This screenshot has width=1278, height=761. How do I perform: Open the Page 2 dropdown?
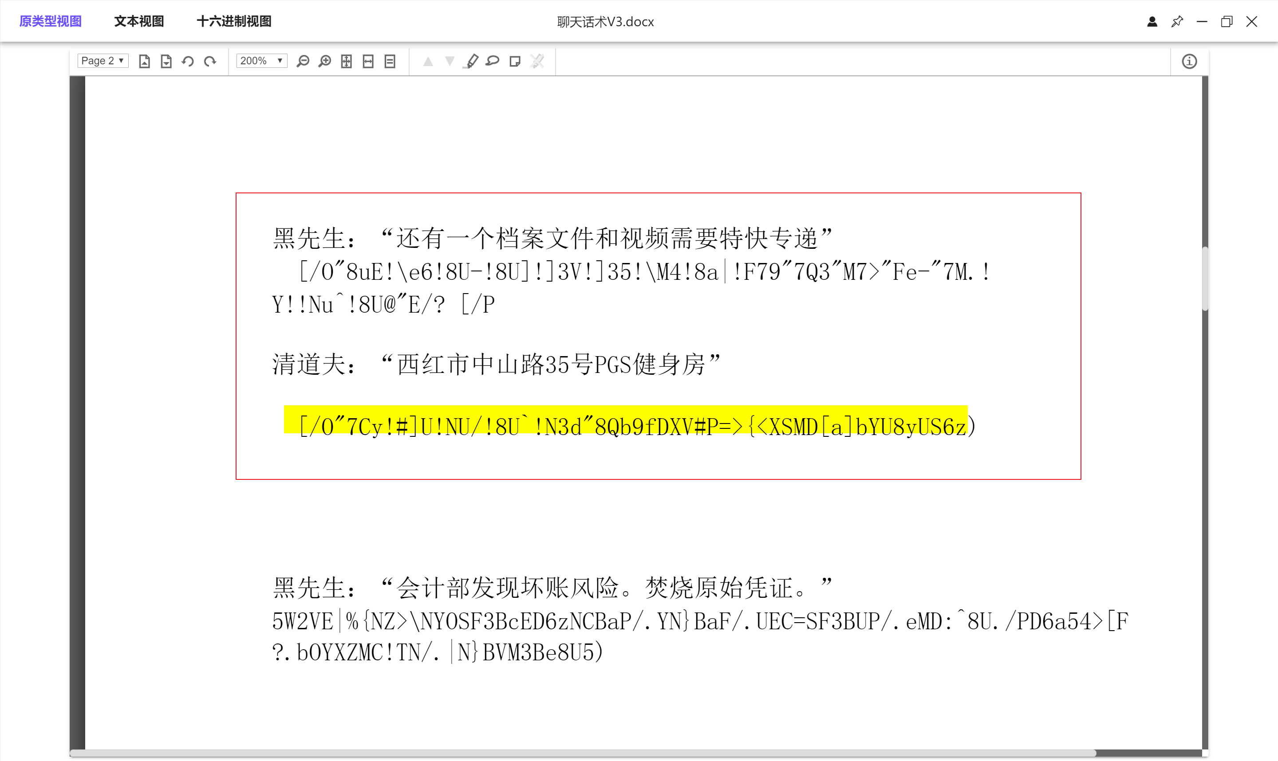click(103, 60)
